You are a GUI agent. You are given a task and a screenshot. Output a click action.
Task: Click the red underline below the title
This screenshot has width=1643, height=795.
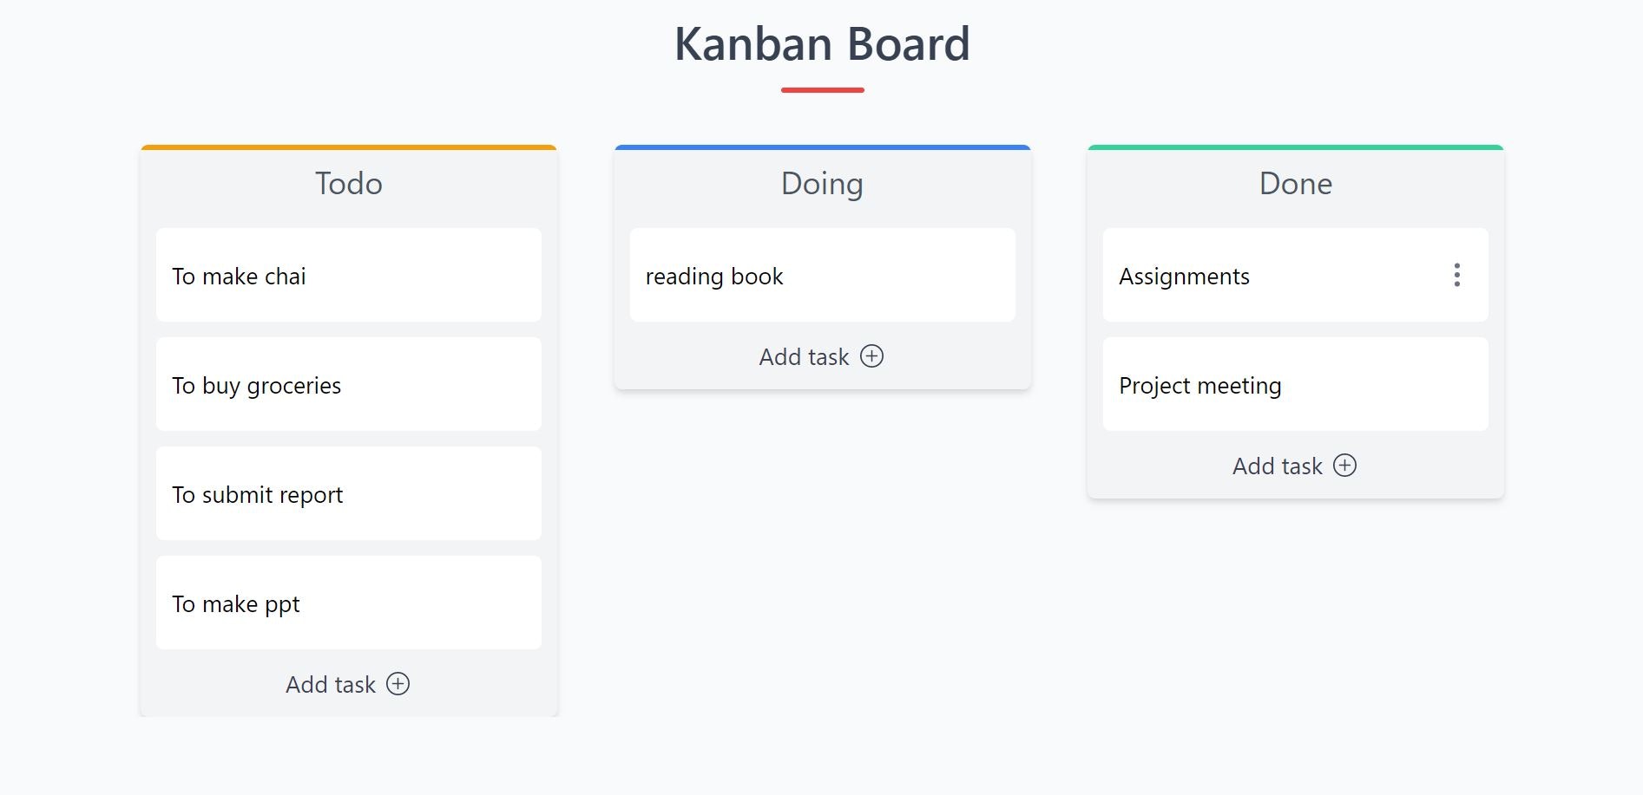(823, 90)
